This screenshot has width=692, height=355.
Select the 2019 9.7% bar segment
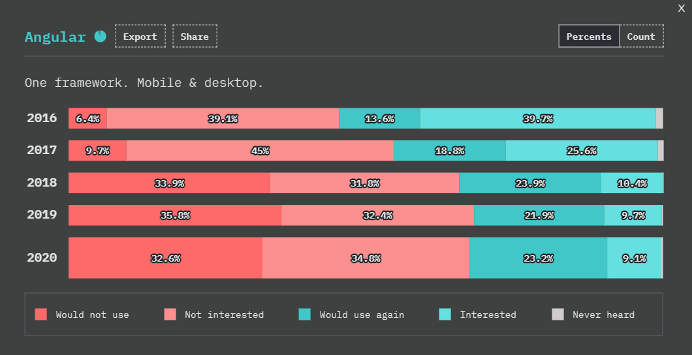(633, 215)
